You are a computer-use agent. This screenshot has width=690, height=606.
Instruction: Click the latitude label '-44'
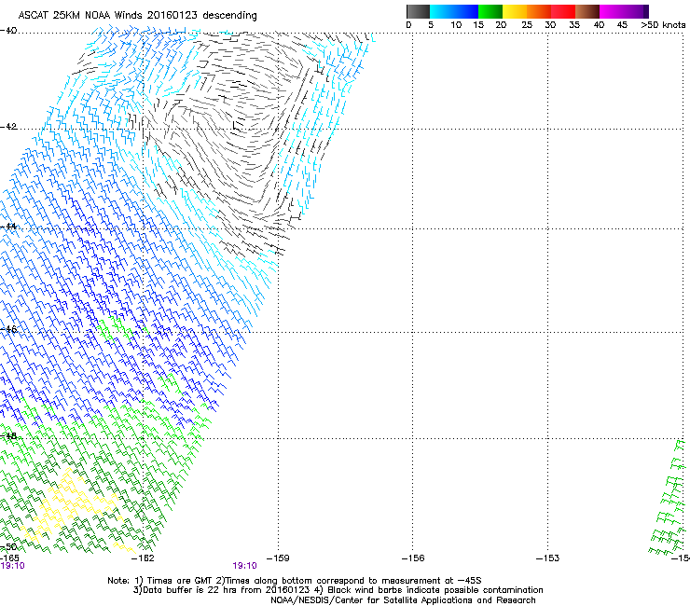[8, 227]
